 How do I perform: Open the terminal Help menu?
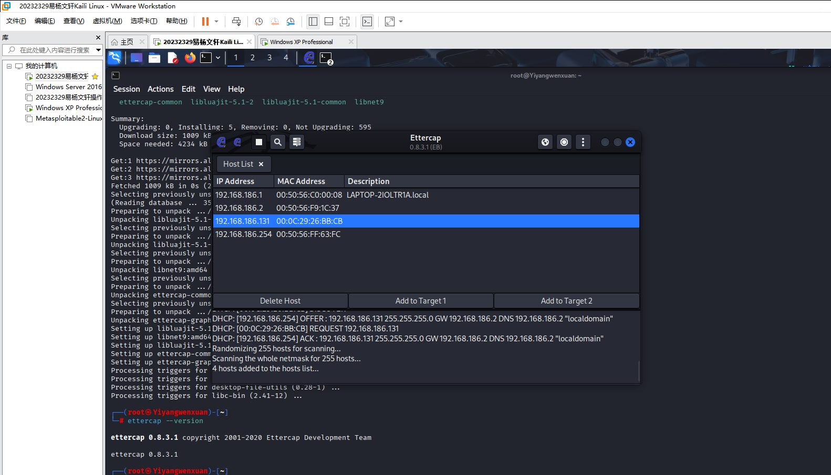pyautogui.click(x=236, y=89)
